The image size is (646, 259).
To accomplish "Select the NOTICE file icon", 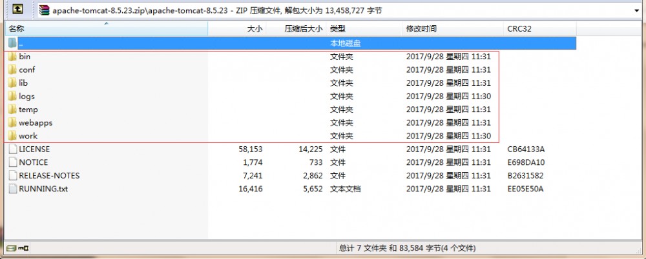I will coord(13,162).
